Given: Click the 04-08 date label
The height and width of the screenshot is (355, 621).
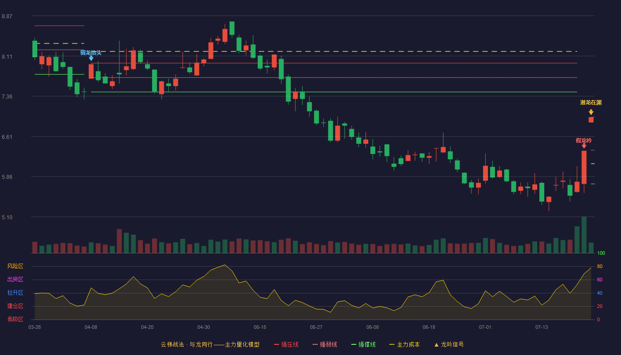Looking at the screenshot, I should (91, 327).
